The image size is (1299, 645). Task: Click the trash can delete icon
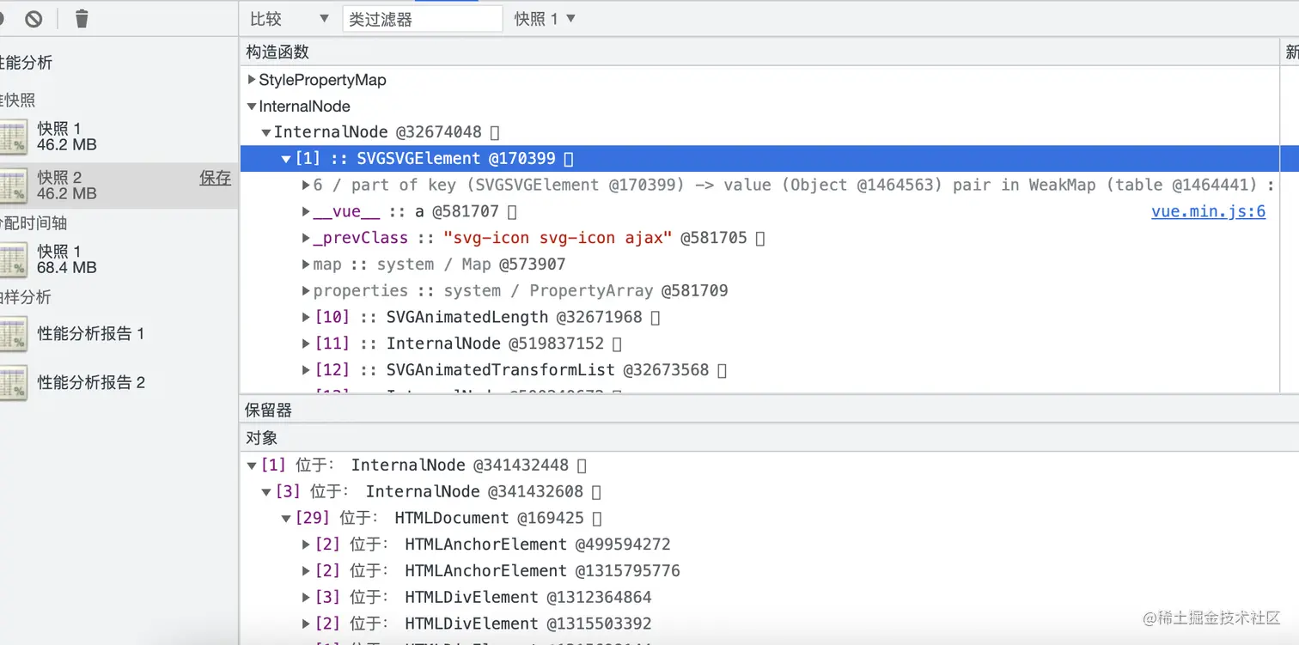(x=82, y=18)
